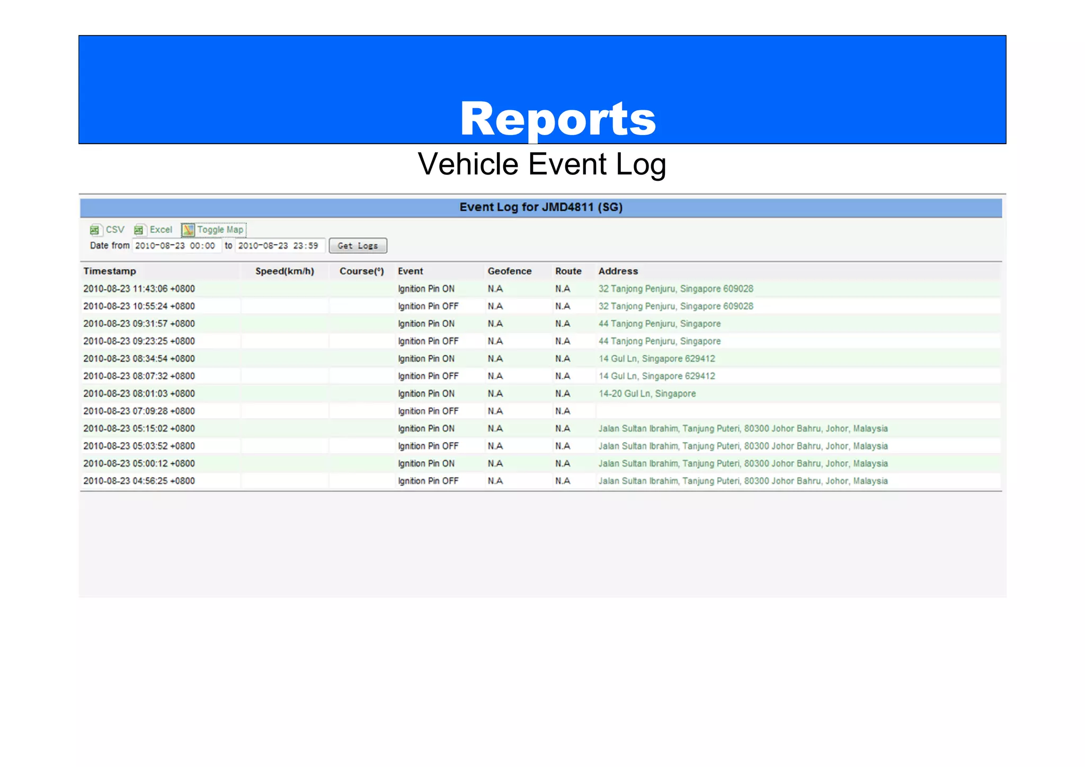Open address for 11:43:06 Ignition ON row
Image resolution: width=1085 pixels, height=767 pixels.
pos(676,288)
